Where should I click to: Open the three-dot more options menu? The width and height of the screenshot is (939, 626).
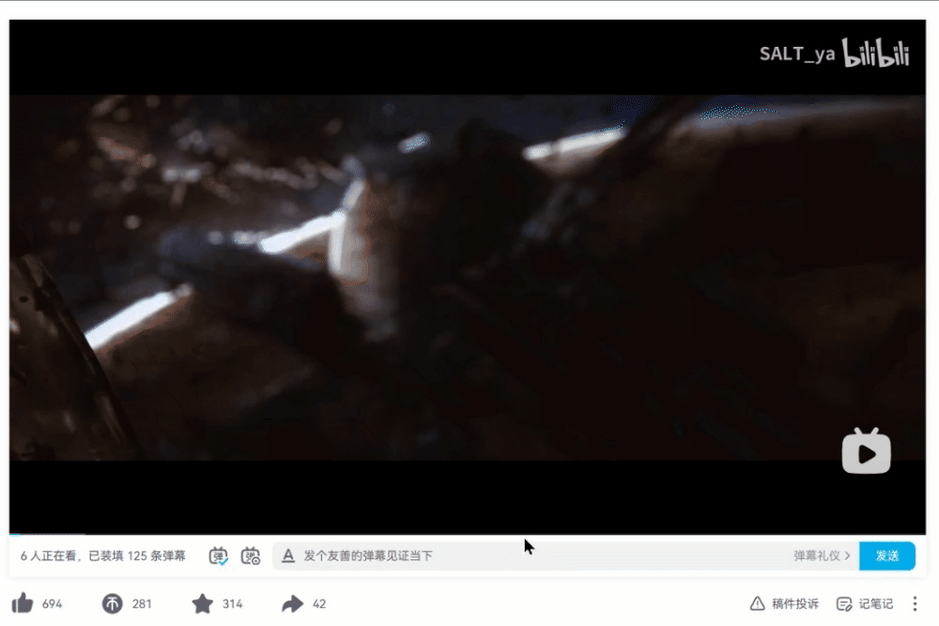pos(915,603)
